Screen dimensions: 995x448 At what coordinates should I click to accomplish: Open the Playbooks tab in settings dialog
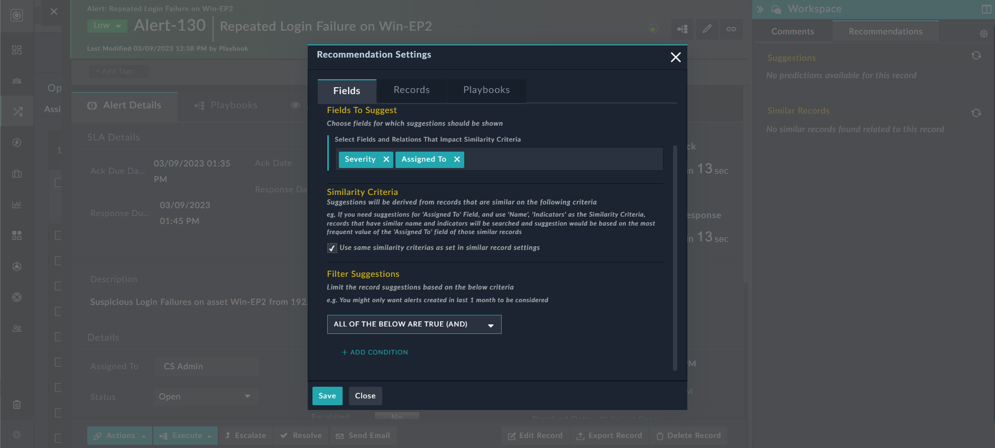pyautogui.click(x=486, y=90)
